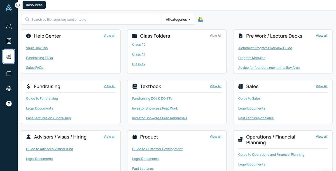Click the Class Folders folder icon
Image resolution: width=336 pixels, height=171 pixels.
click(135, 36)
